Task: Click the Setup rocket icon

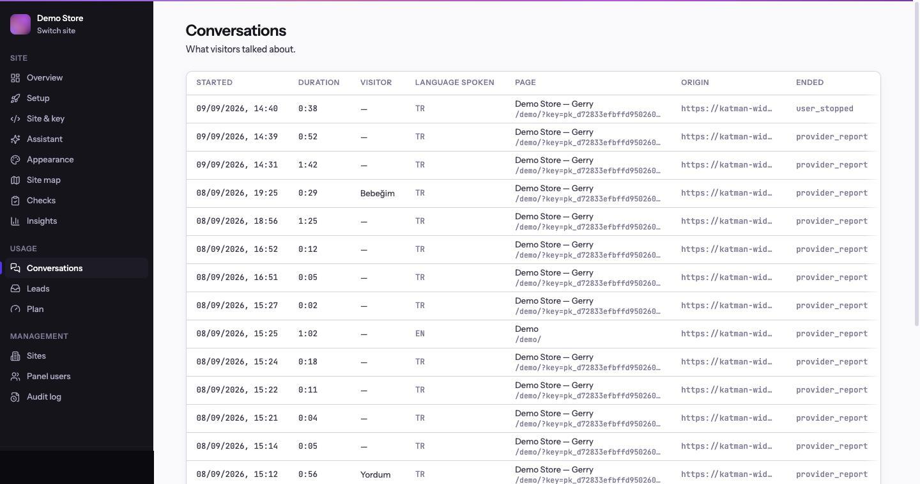Action: pyautogui.click(x=15, y=98)
